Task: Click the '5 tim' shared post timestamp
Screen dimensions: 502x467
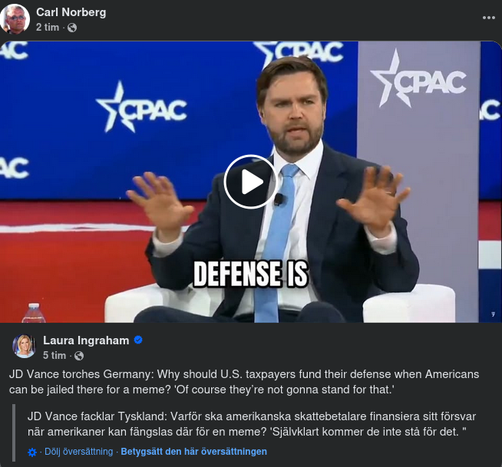Action: (x=54, y=356)
